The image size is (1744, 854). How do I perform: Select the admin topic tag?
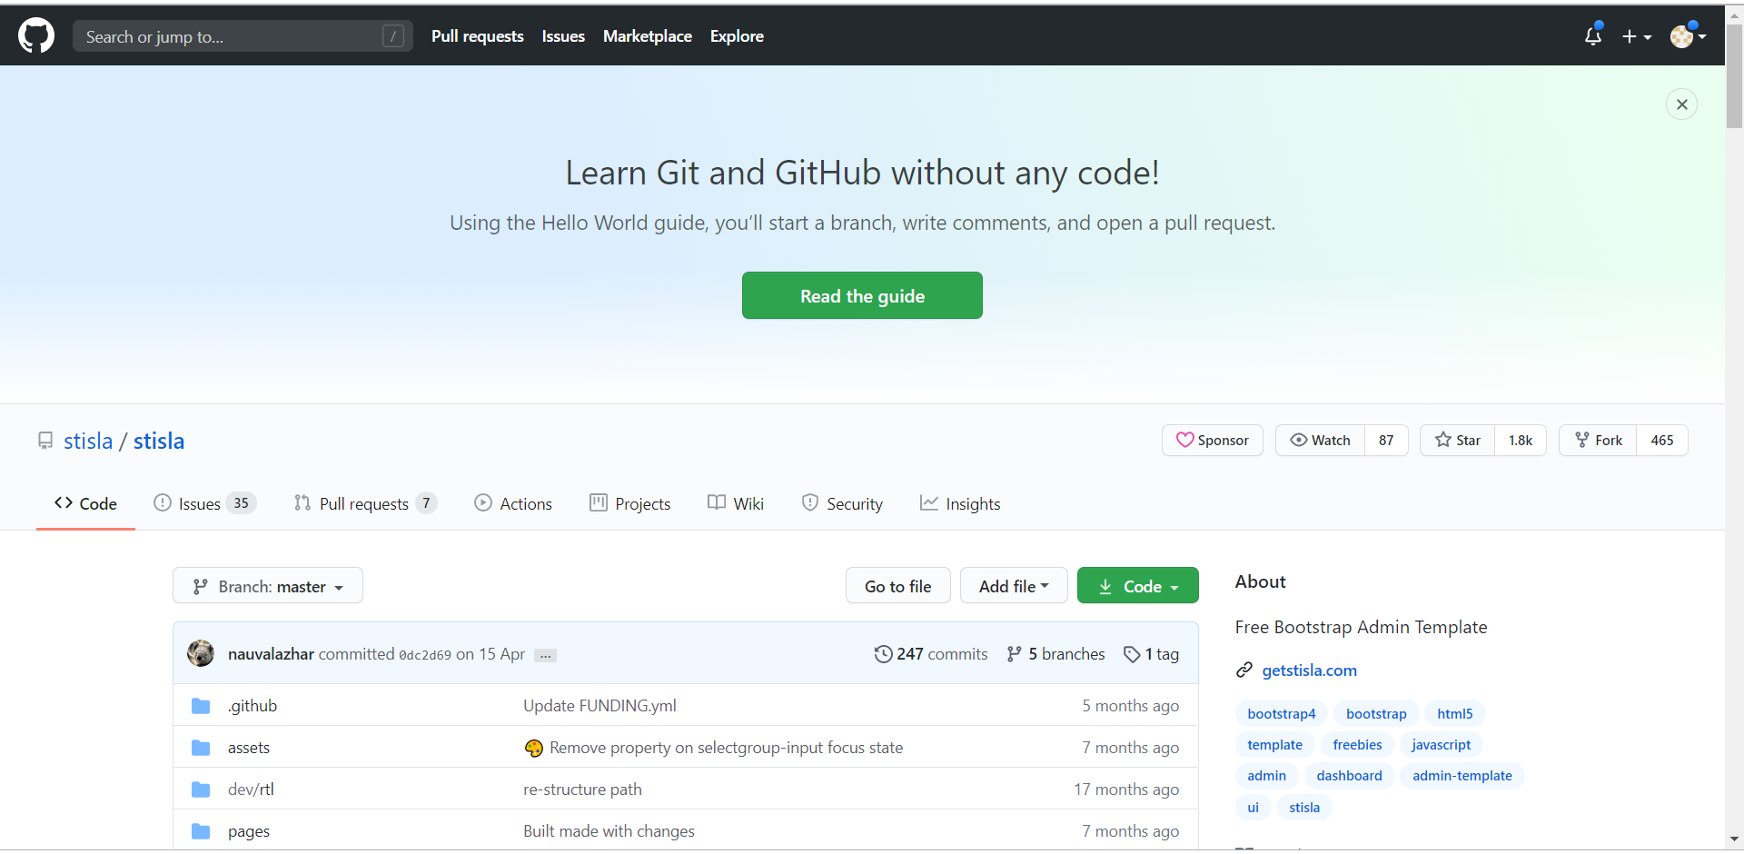[1266, 776]
